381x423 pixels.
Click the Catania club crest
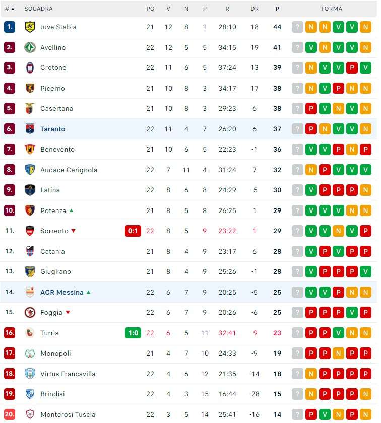click(x=30, y=251)
